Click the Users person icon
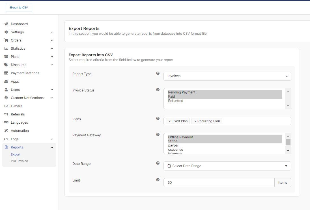Viewport: 310px width, 210px height. click(x=6, y=89)
